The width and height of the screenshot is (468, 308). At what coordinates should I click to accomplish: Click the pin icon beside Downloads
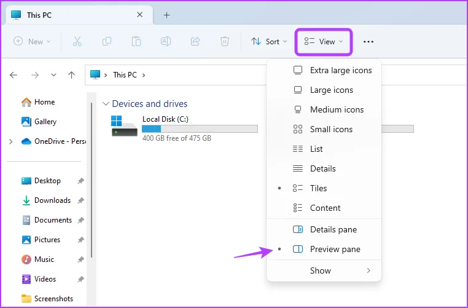pyautogui.click(x=80, y=200)
